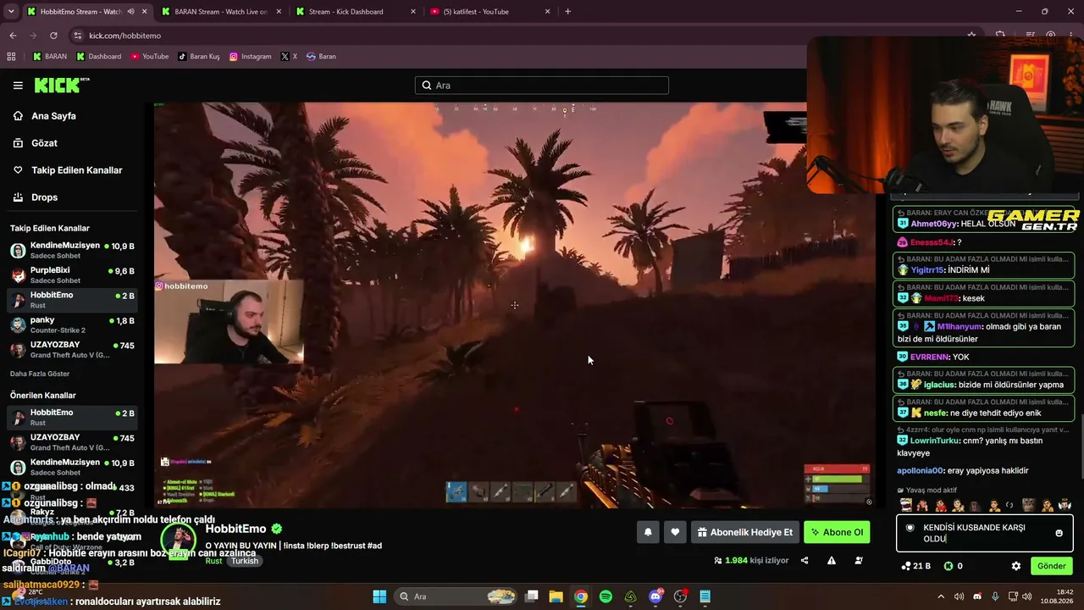Click HobbitEmo streamer avatar
Image resolution: width=1084 pixels, height=610 pixels.
point(179,540)
